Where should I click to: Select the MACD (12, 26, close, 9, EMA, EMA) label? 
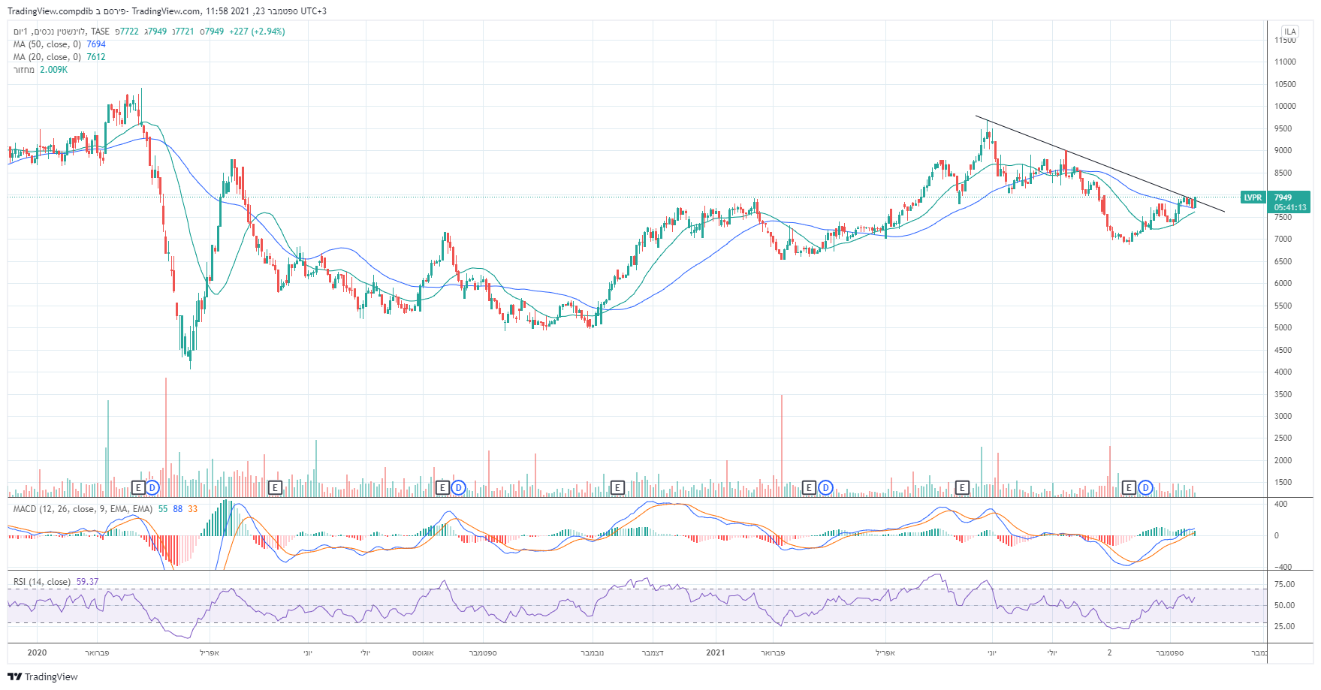(x=83, y=509)
